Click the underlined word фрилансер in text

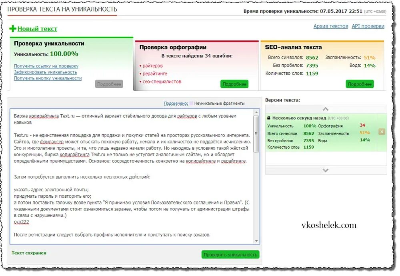52,142
